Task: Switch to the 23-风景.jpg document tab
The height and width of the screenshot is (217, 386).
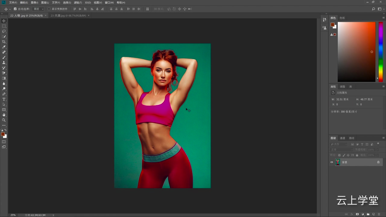Action: pyautogui.click(x=68, y=15)
